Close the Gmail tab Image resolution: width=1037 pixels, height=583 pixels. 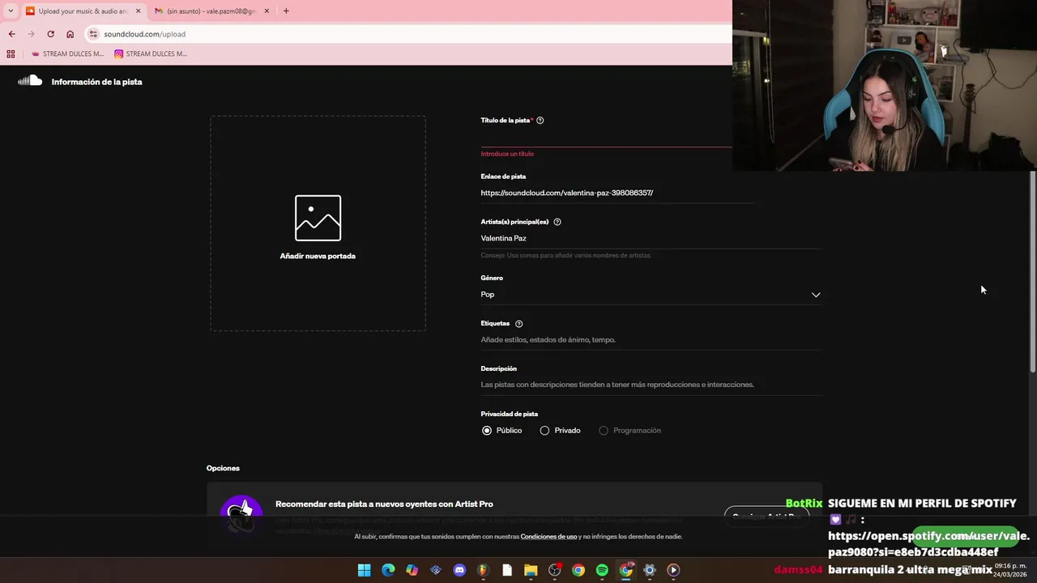pos(267,11)
